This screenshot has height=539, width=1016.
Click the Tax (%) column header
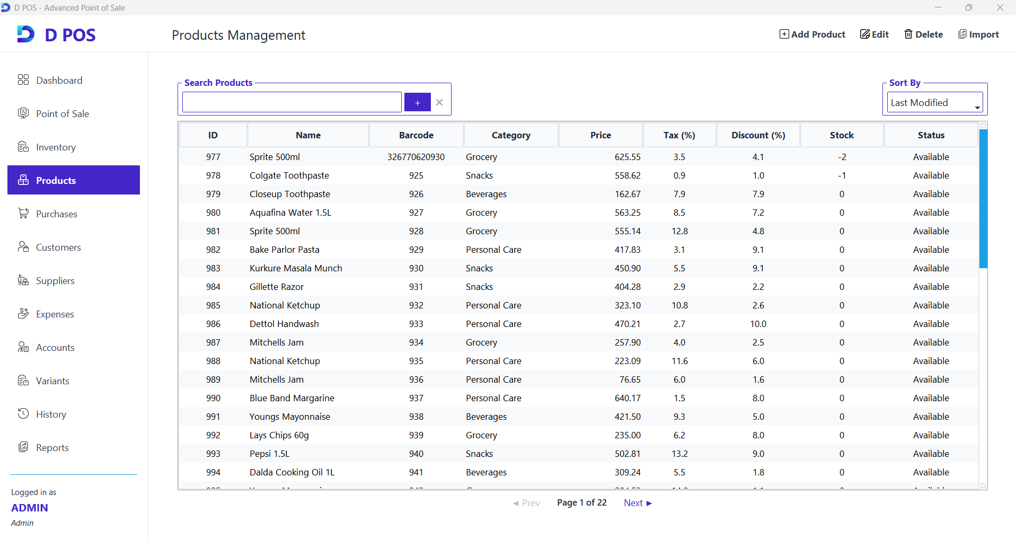(x=679, y=135)
